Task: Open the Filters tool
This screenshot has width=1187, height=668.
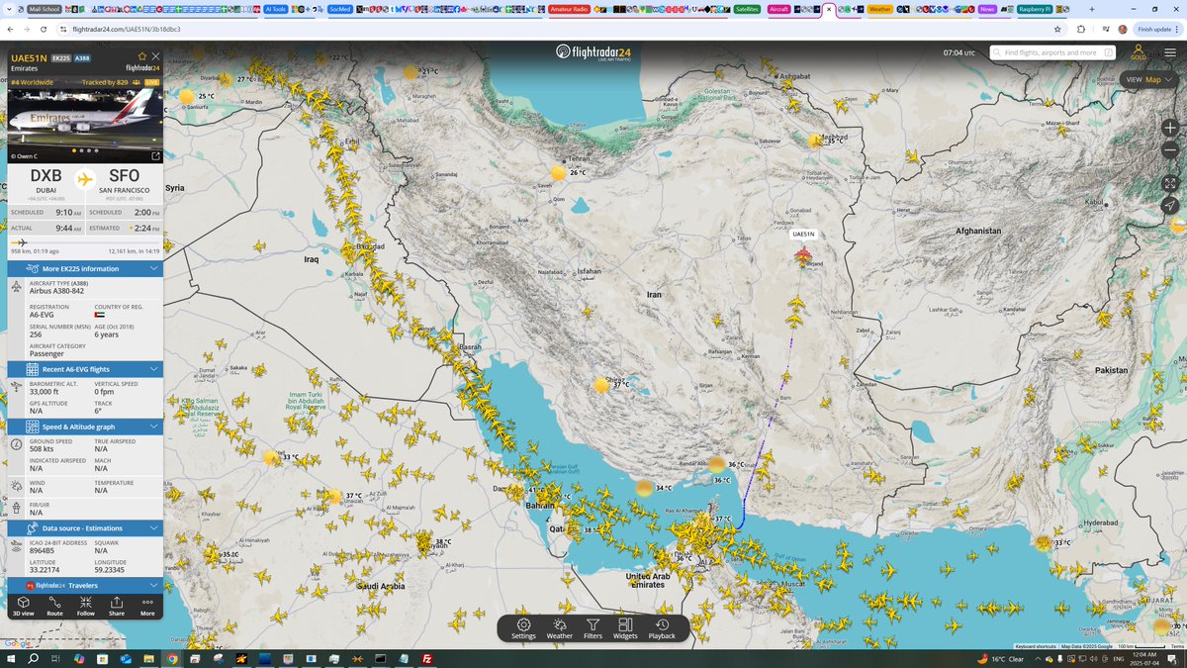Action: pos(593,628)
